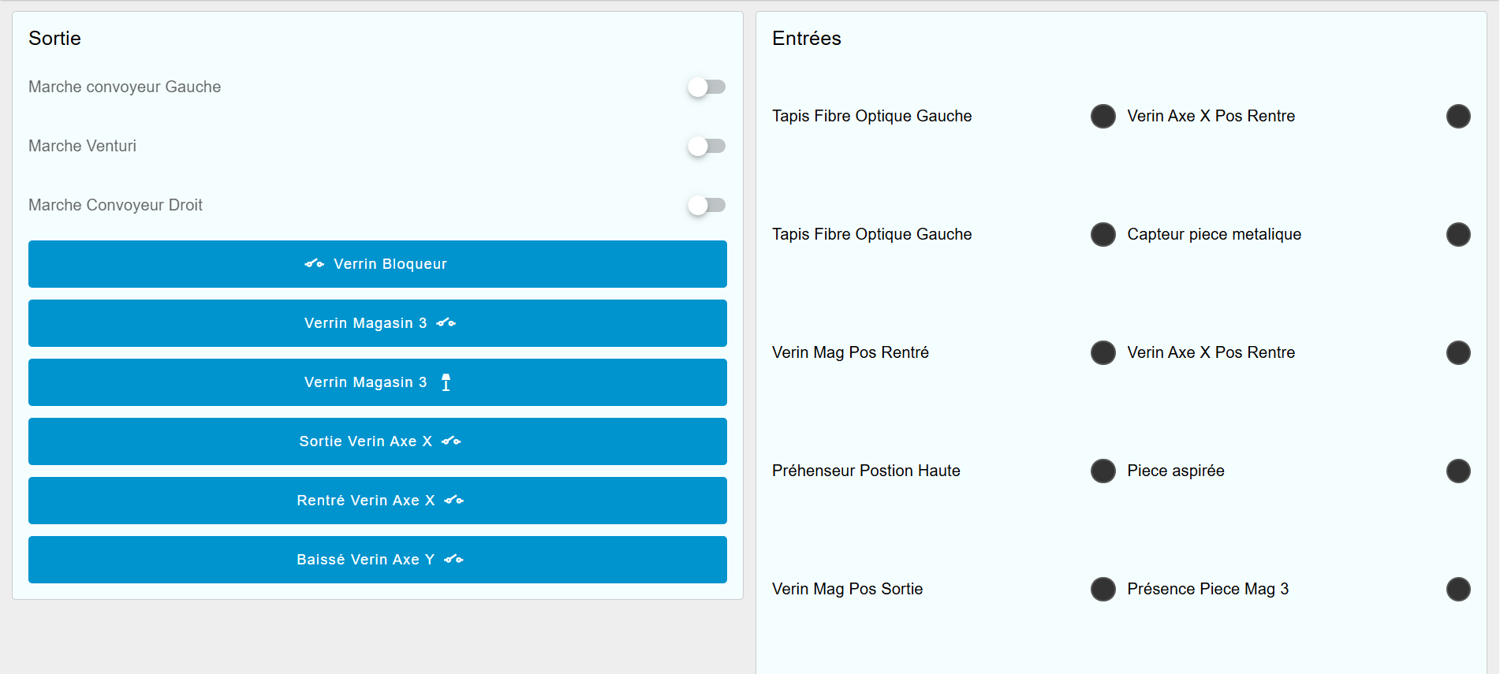The image size is (1500, 674).
Task: Select the Marche Convoyeur Droit label
Action: point(115,205)
